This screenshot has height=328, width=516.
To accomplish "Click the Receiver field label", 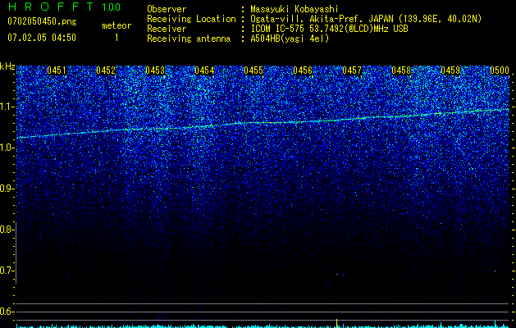I will tap(167, 29).
